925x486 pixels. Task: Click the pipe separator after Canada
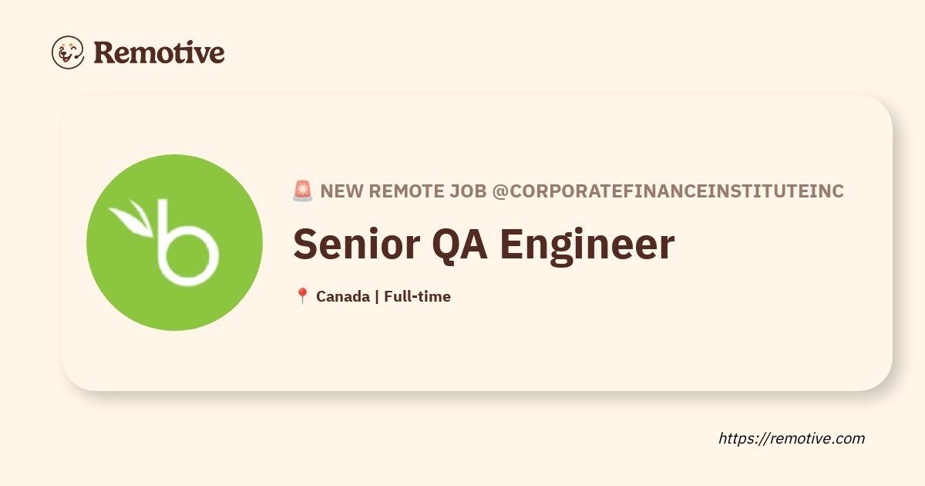[x=377, y=296]
